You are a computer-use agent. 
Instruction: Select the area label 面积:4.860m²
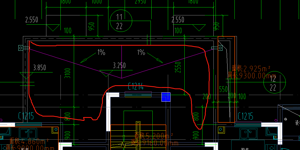(x=29, y=141)
